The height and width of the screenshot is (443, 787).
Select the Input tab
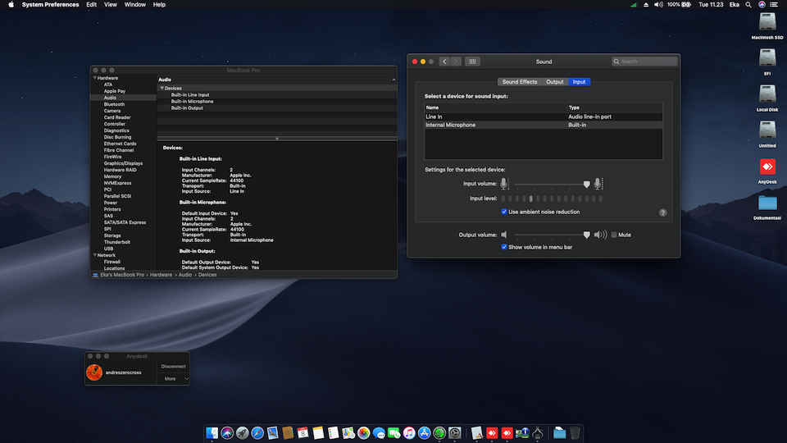580,81
